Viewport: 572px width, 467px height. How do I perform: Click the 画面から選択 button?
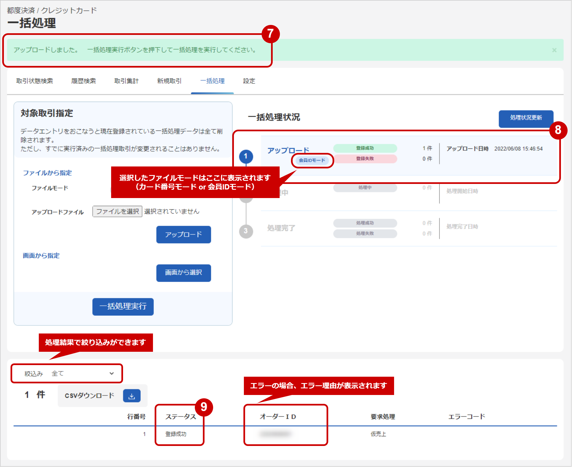pyautogui.click(x=183, y=273)
